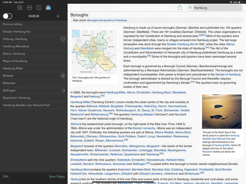Follow the Senate of Hamburg link
Screen dimensions: 246x184
click(x=228, y=74)
